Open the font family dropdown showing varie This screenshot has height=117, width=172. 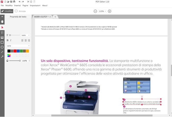[x=18, y=46]
